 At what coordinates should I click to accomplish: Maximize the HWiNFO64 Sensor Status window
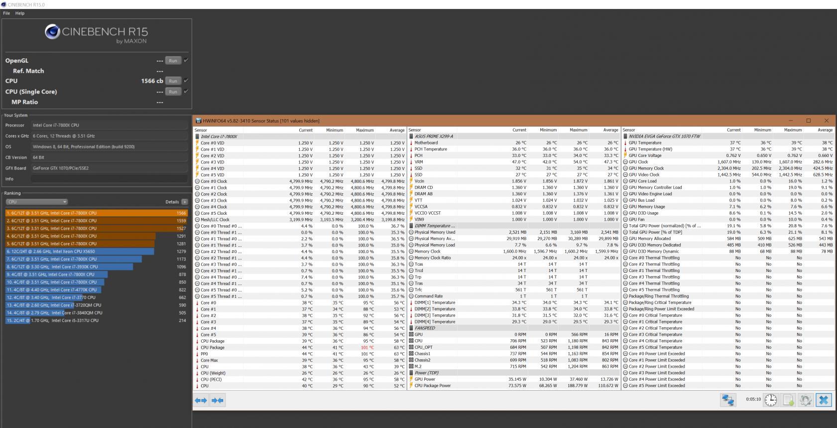809,121
